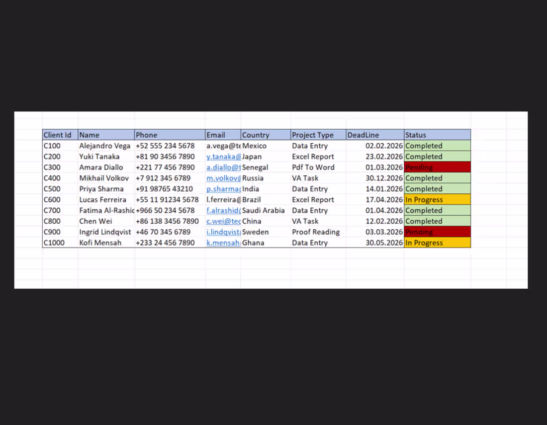547x425 pixels.
Task: Follow m.volkov email link in Mikhail's row
Action: pyautogui.click(x=223, y=178)
